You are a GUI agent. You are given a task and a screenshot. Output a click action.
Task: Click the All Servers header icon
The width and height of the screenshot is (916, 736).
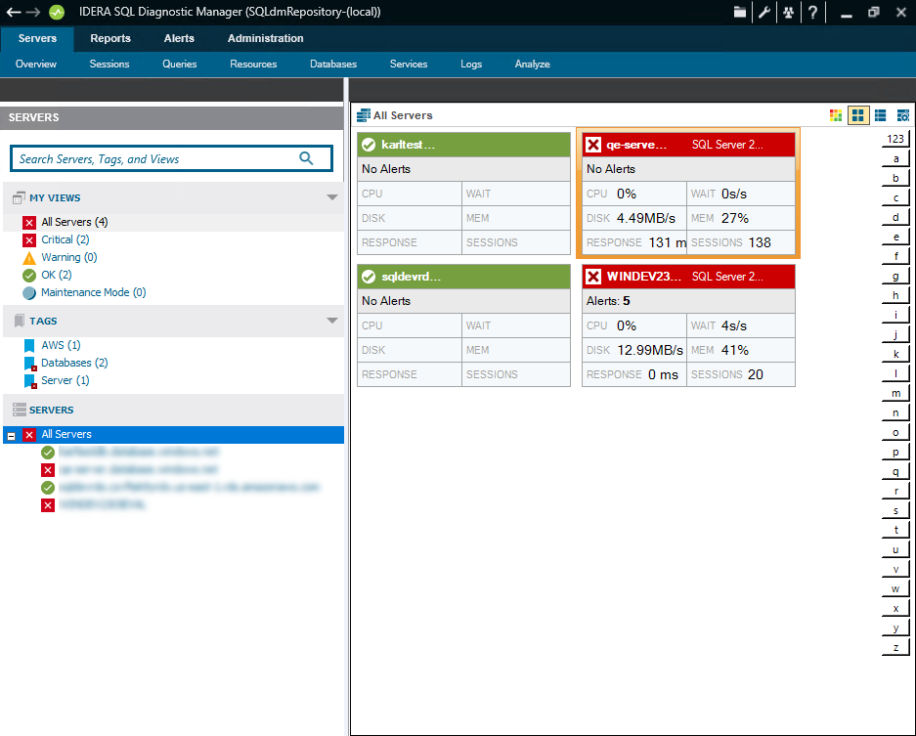(364, 115)
